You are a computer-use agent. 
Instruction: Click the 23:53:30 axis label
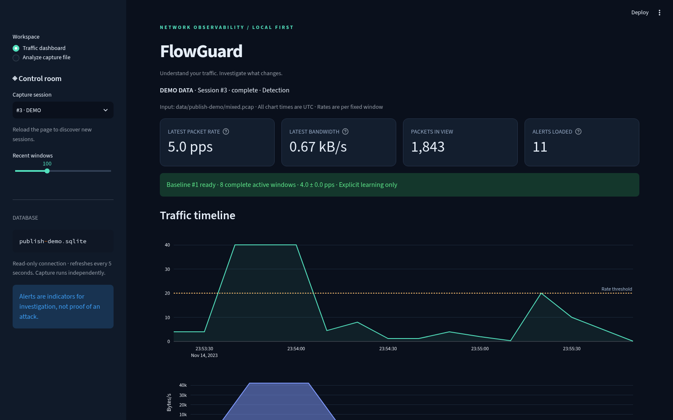(x=204, y=349)
